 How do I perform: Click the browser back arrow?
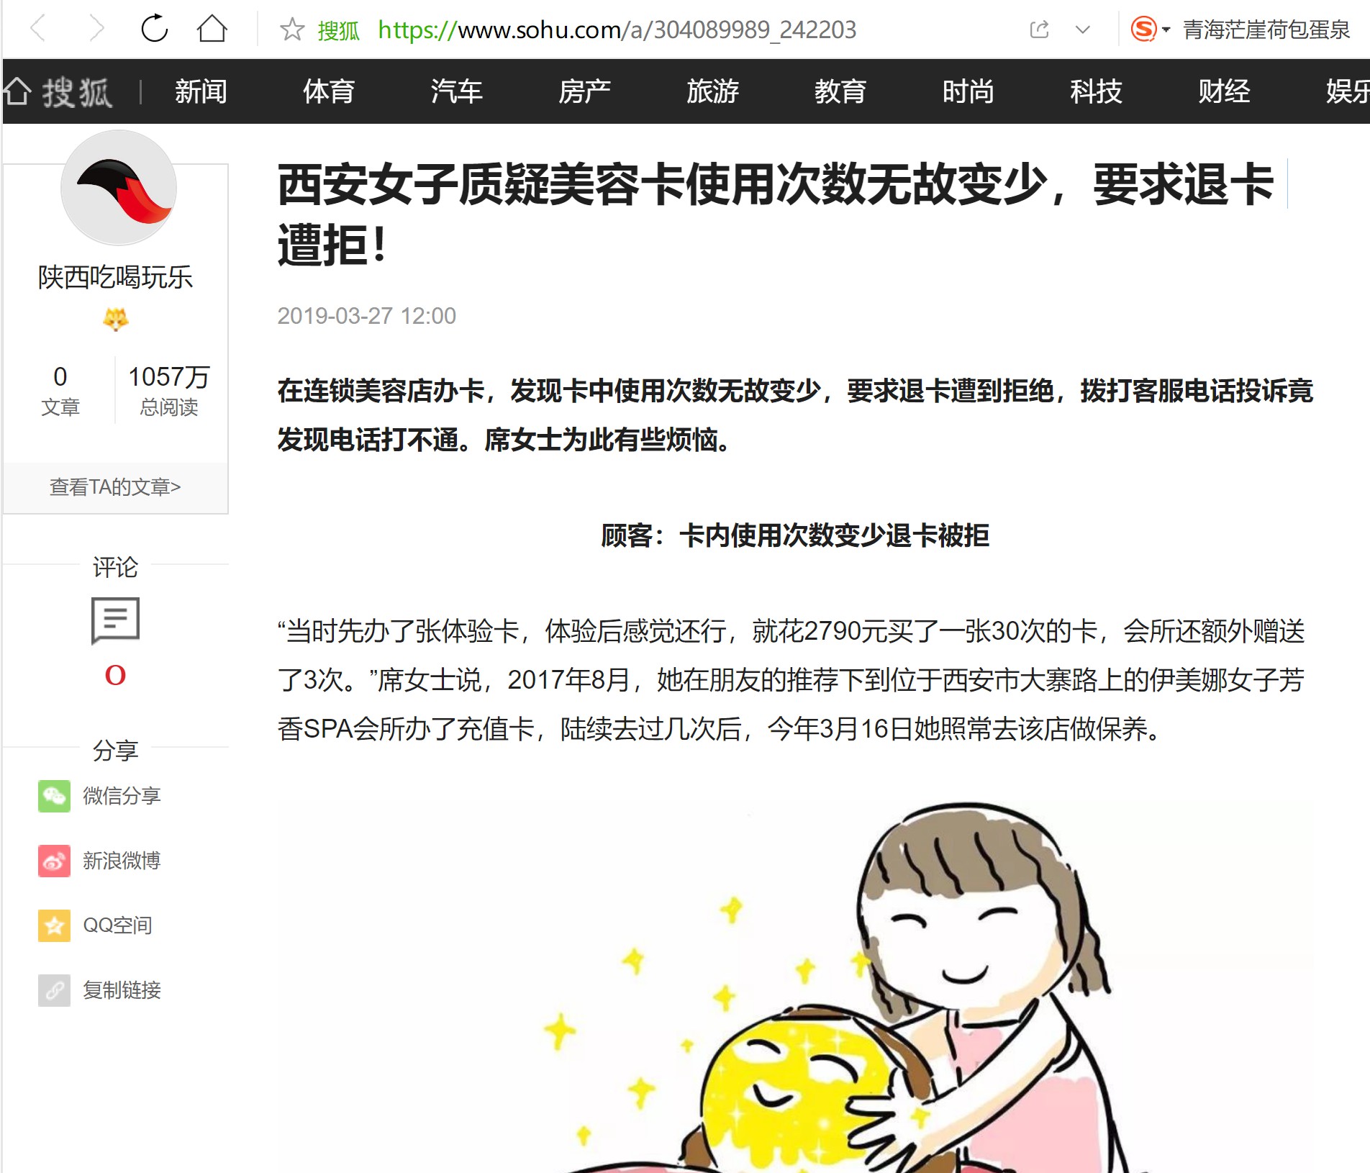coord(38,30)
